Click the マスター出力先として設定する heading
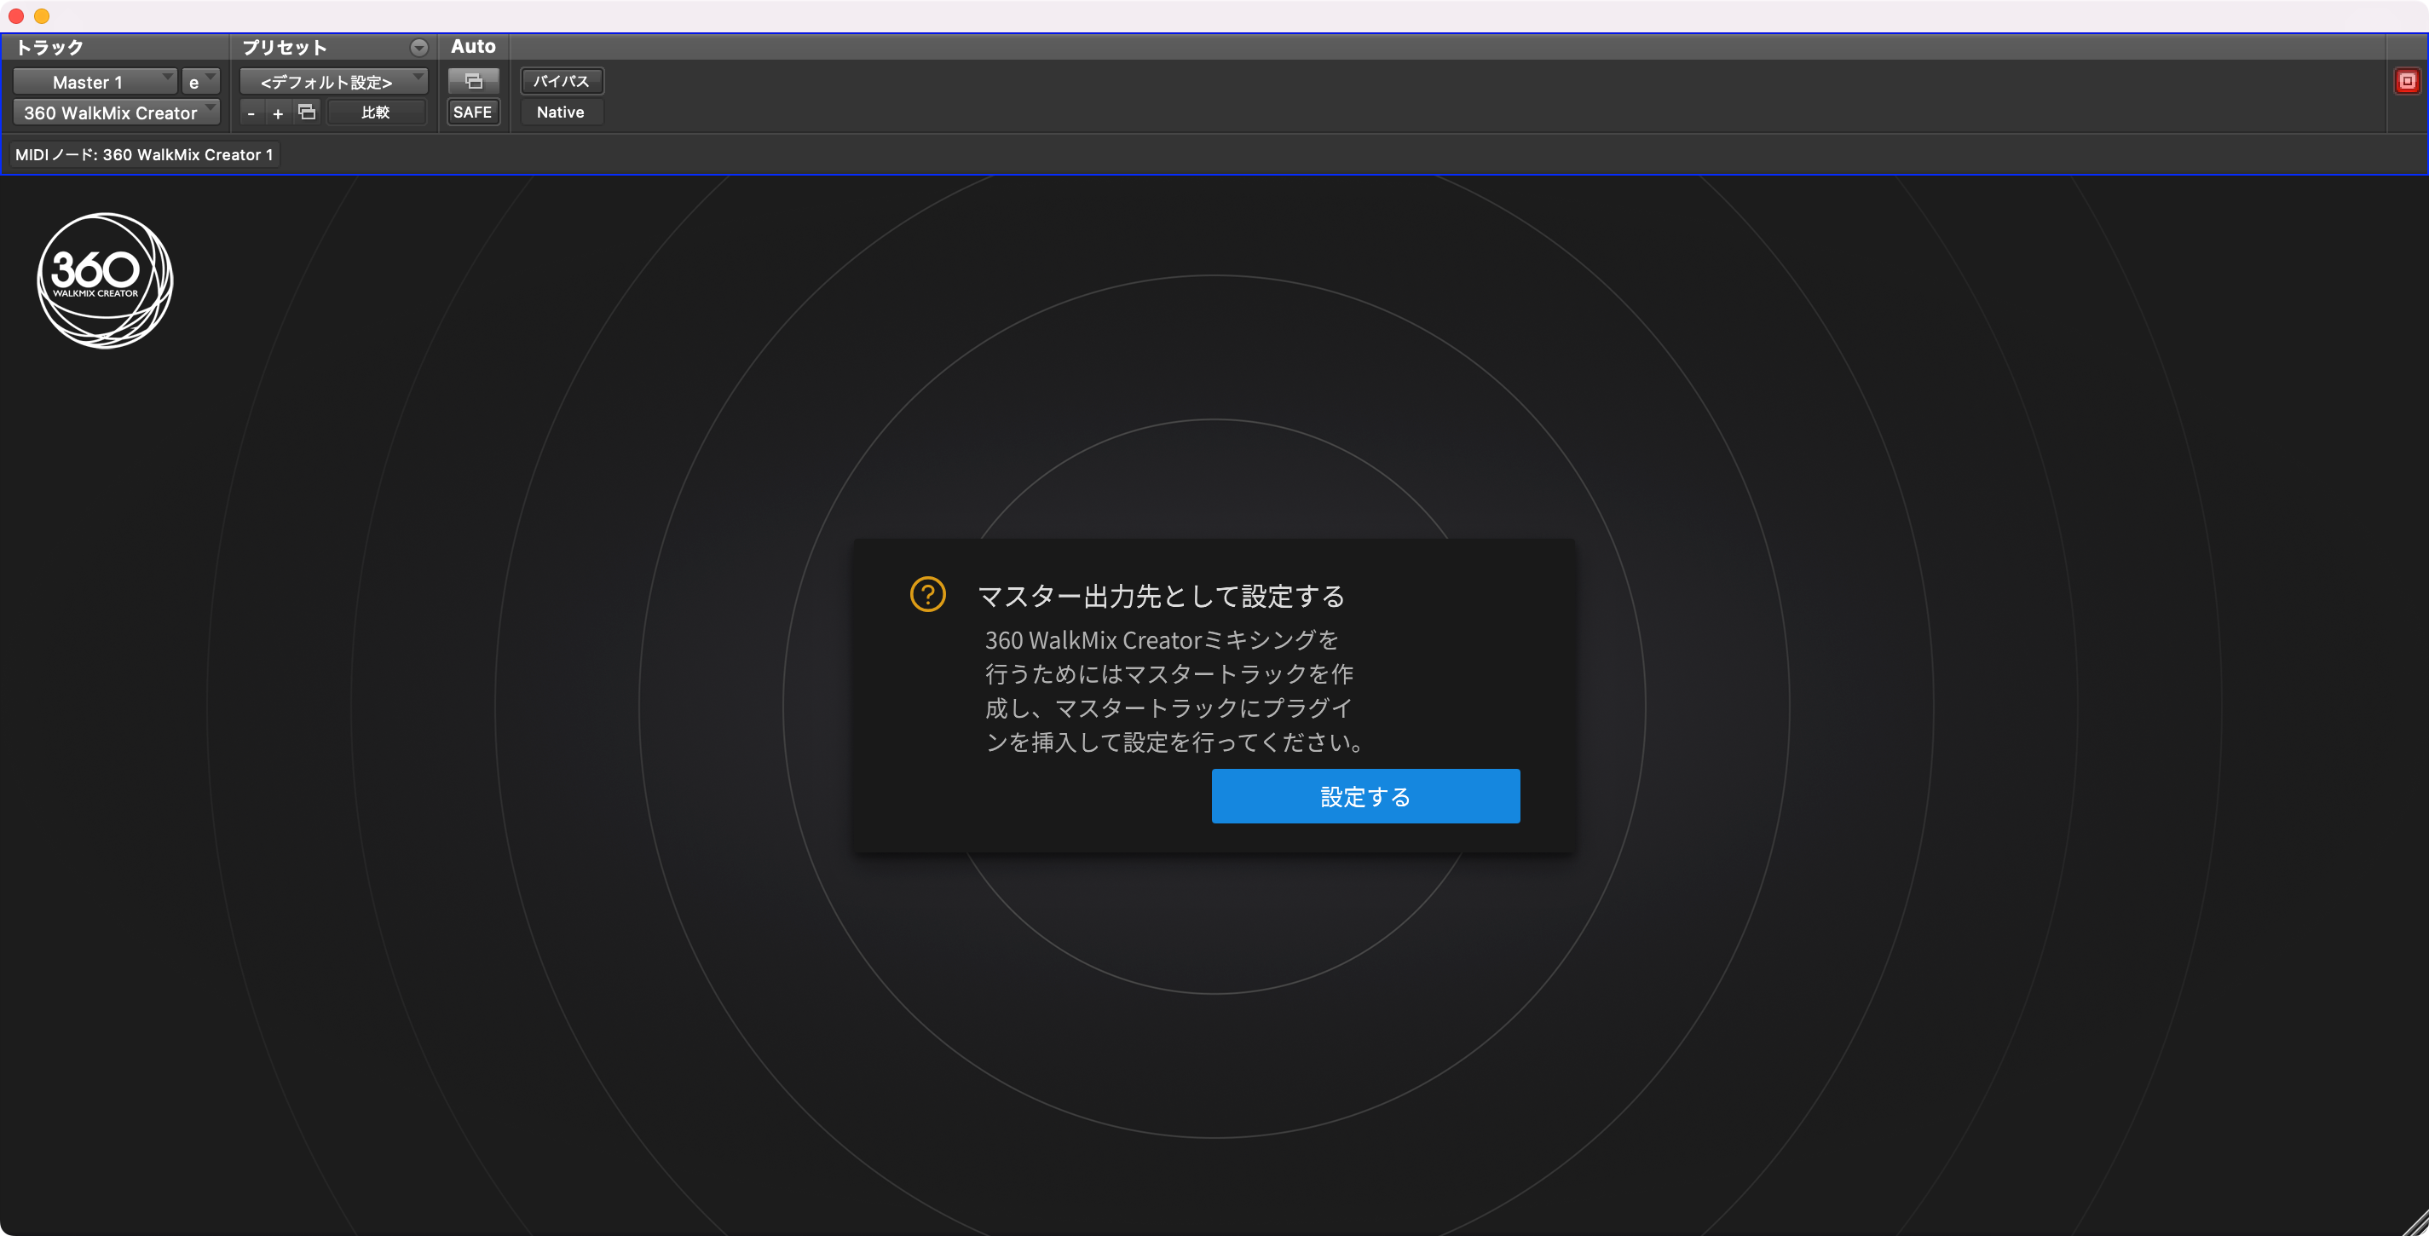This screenshot has height=1236, width=2429. point(1161,596)
